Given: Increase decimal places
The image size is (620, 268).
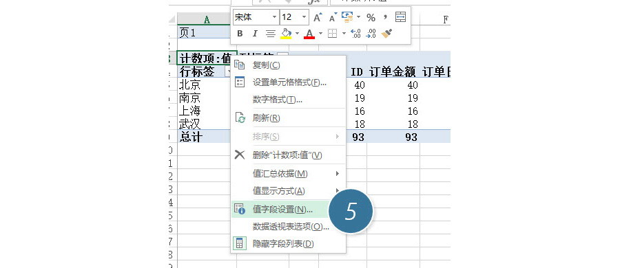Looking at the screenshot, I should click(x=356, y=34).
